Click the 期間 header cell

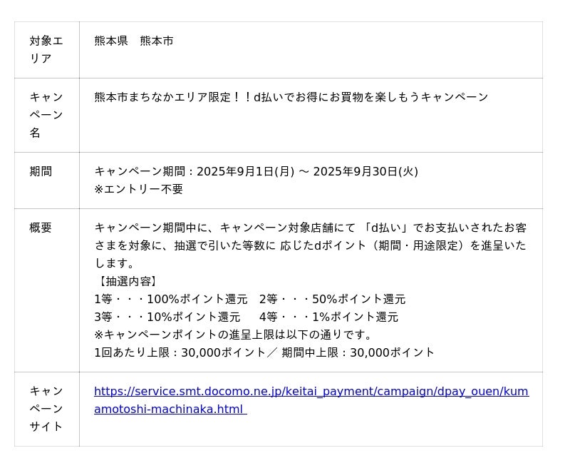pyautogui.click(x=41, y=171)
